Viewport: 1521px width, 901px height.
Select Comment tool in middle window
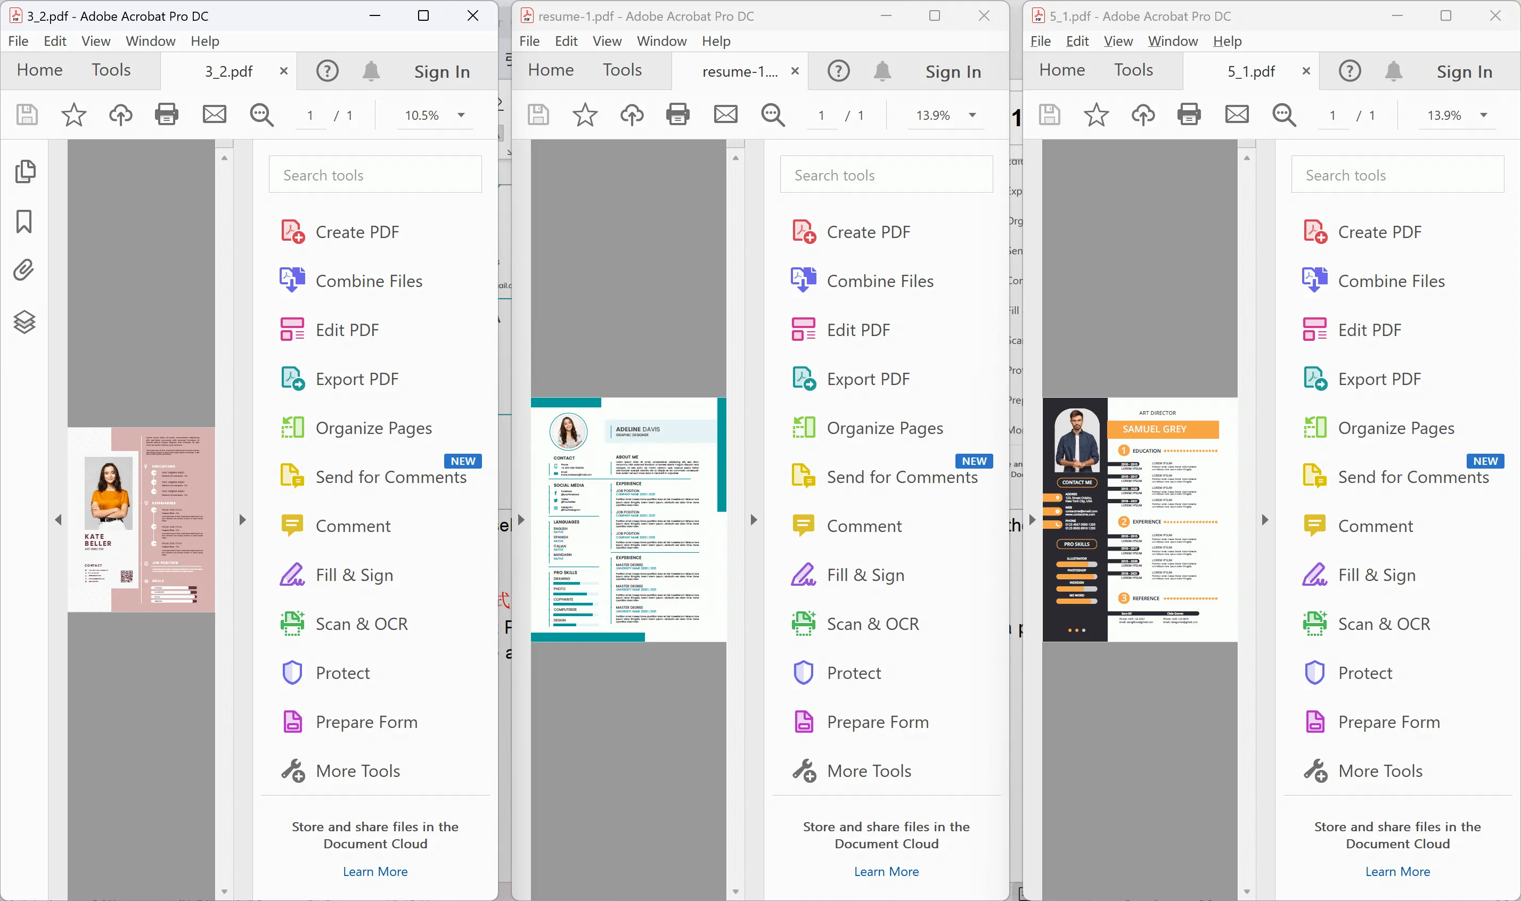point(863,526)
